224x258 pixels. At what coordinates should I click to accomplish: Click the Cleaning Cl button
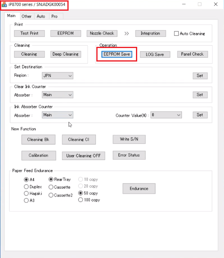[x=79, y=140]
